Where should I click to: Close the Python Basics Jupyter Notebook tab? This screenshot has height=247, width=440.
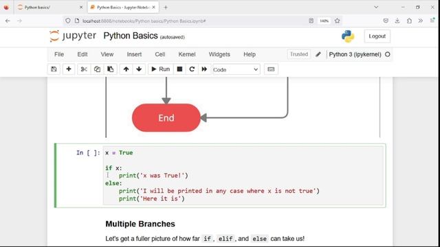pos(154,8)
